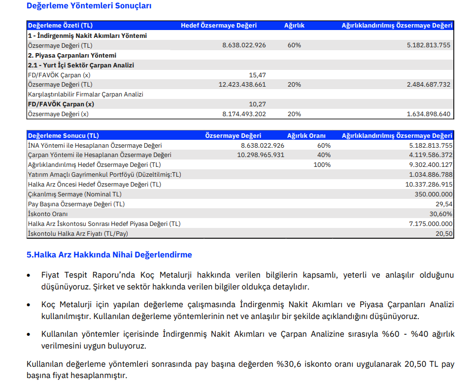Viewport: 476px width, 382px height.
Task: Click the closing paragraph starting "Kullanılan değerleme yöntemleri sonrasında"
Action: (x=240, y=370)
